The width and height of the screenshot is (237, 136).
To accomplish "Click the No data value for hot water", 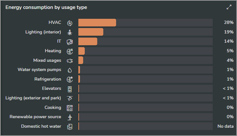I will point(225,126).
